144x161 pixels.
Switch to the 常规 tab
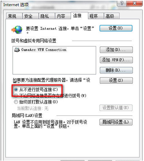[x=14, y=16]
